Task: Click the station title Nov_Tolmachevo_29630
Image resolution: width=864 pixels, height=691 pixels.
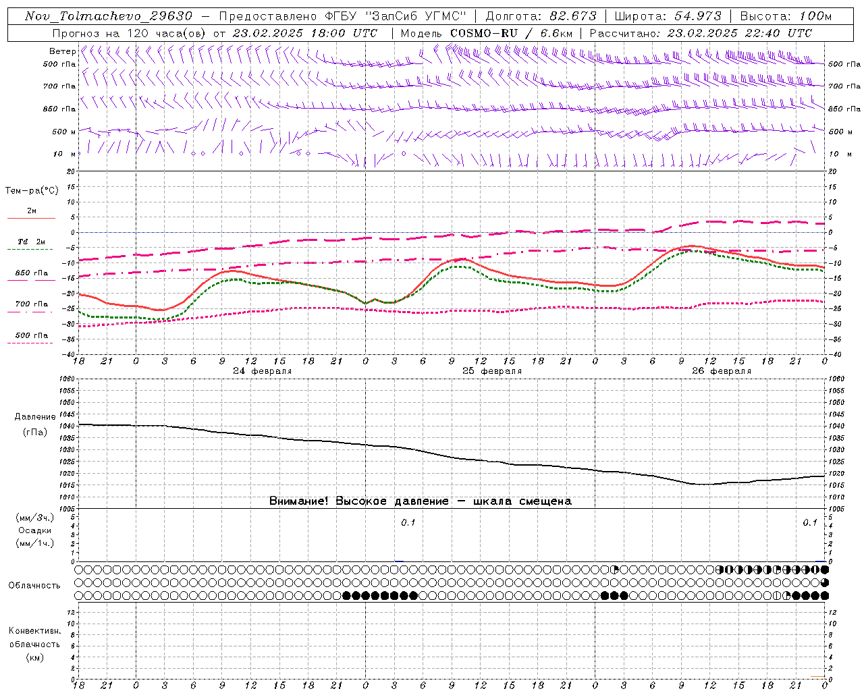Action: (109, 16)
